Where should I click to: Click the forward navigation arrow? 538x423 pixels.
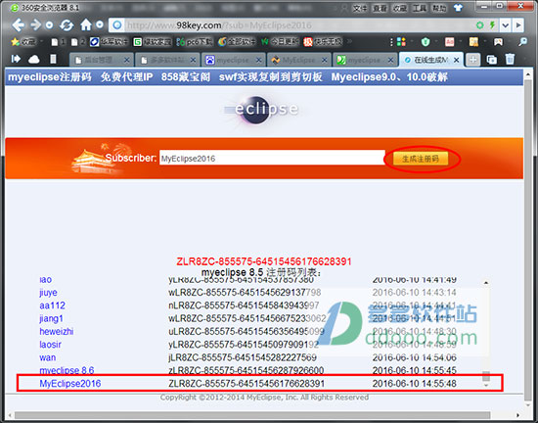coord(35,24)
